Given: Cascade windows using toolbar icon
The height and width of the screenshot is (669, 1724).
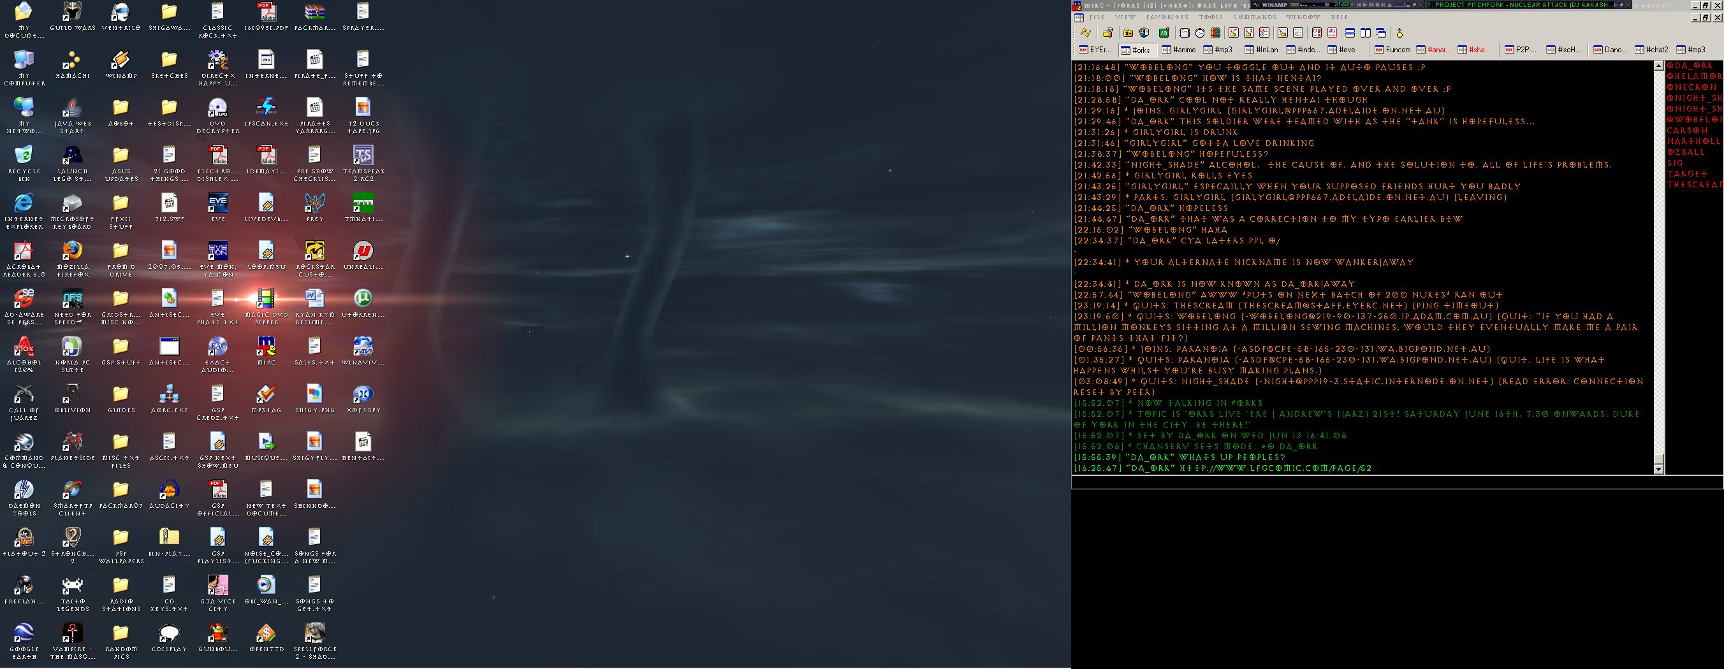Looking at the screenshot, I should (1381, 32).
